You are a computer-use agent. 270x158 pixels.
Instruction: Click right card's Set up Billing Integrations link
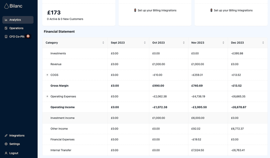coord(233,10)
